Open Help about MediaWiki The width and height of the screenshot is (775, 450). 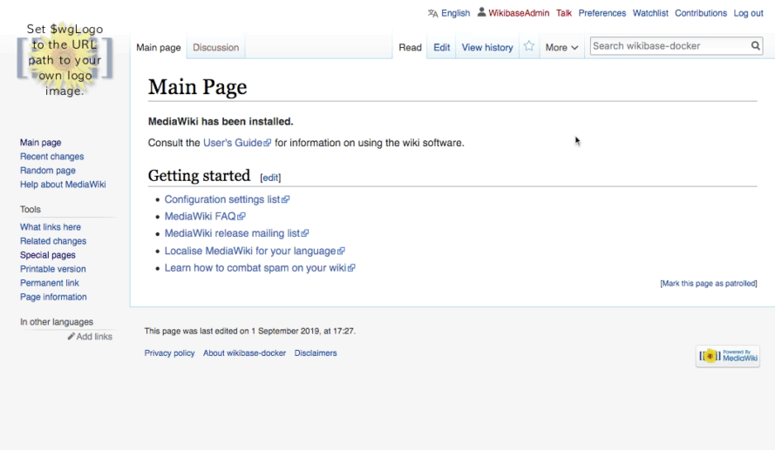(63, 184)
